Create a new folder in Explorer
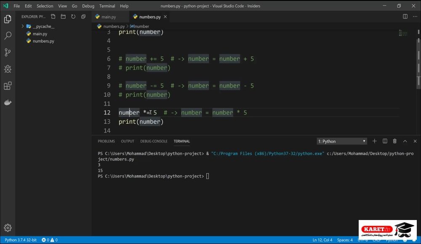 63,17
